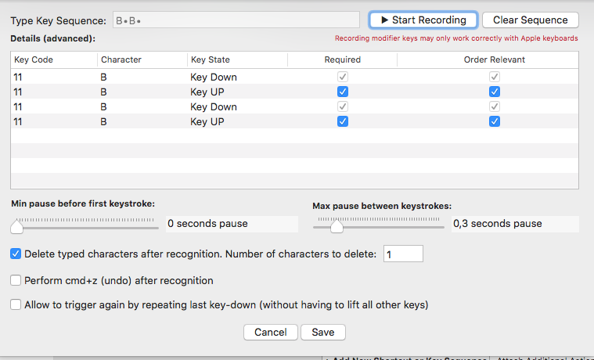The width and height of the screenshot is (594, 360).
Task: Disable Delete typed characters after recognition
Action: [16, 254]
